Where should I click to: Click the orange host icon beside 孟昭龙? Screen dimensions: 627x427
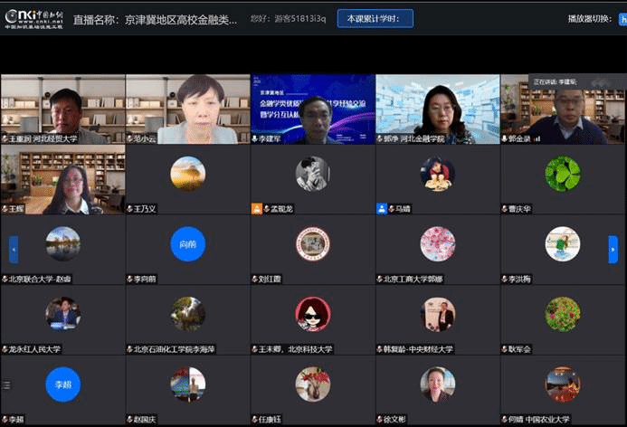click(x=257, y=208)
